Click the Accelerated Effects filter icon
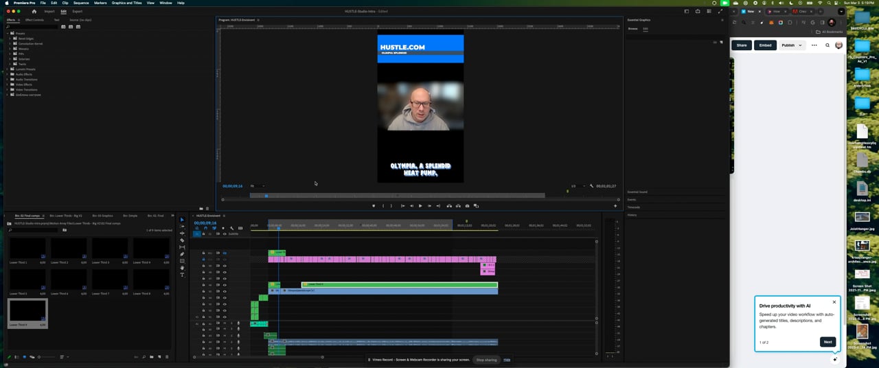 [x=63, y=27]
